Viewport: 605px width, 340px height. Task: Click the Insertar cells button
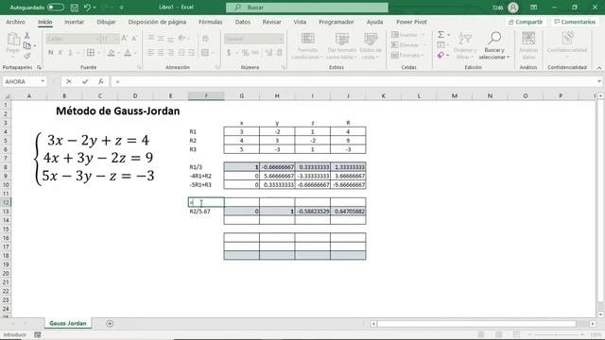(x=407, y=35)
